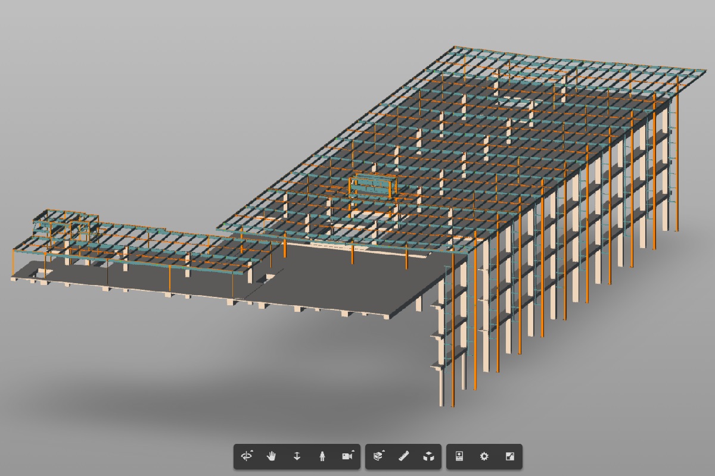This screenshot has height=476, width=715.
Task: Choose the Zoom (dolly) tool
Action: click(x=297, y=456)
